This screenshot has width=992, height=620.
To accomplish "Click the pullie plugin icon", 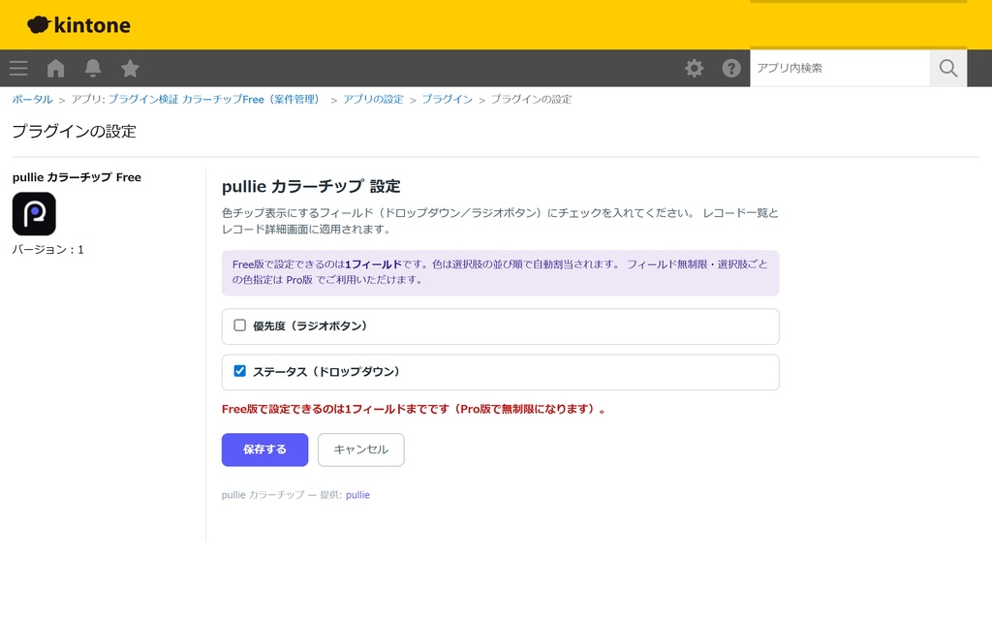I will point(34,214).
